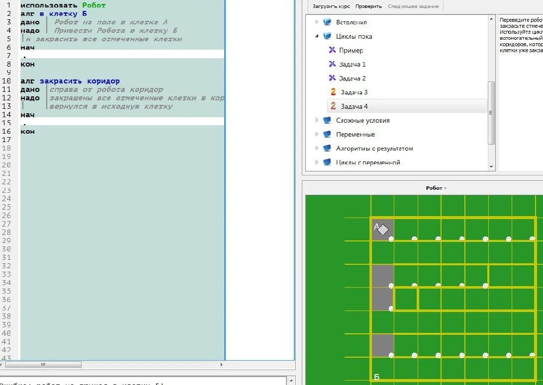Screen dimensions: 543x385
Task: Click the Задача 2 status icon
Action: coord(332,78)
